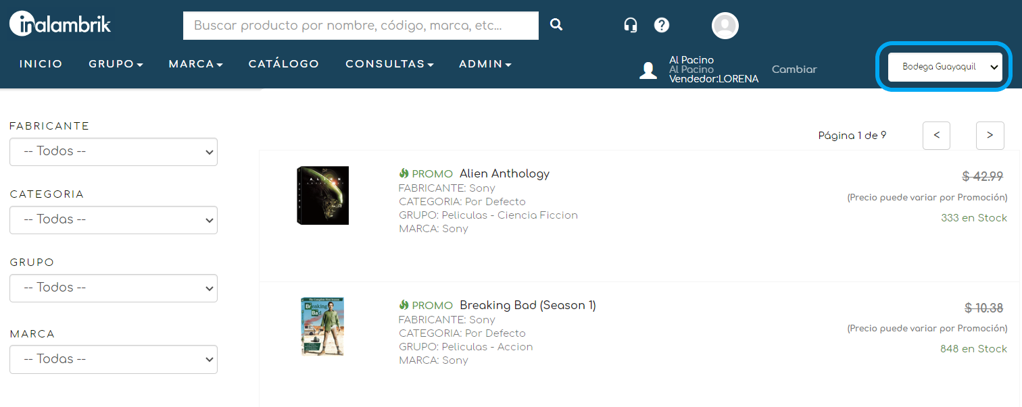The width and height of the screenshot is (1022, 407).
Task: Click PROMO label on Breaking Bad
Action: (433, 306)
